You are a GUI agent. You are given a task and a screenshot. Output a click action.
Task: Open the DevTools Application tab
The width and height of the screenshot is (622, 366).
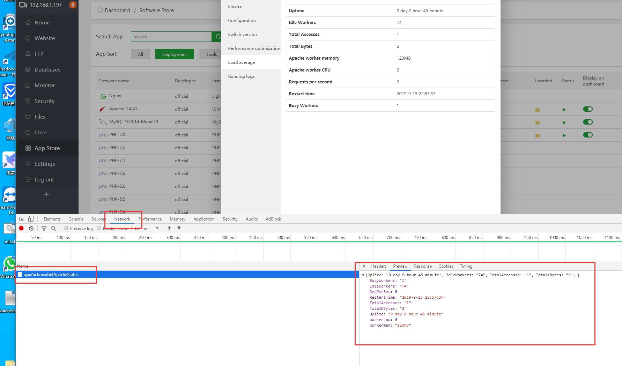(204, 219)
